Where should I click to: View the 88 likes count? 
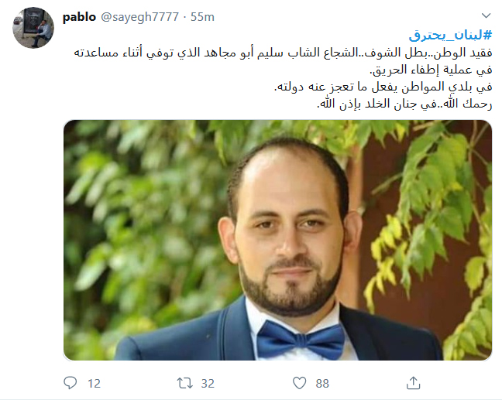(322, 384)
